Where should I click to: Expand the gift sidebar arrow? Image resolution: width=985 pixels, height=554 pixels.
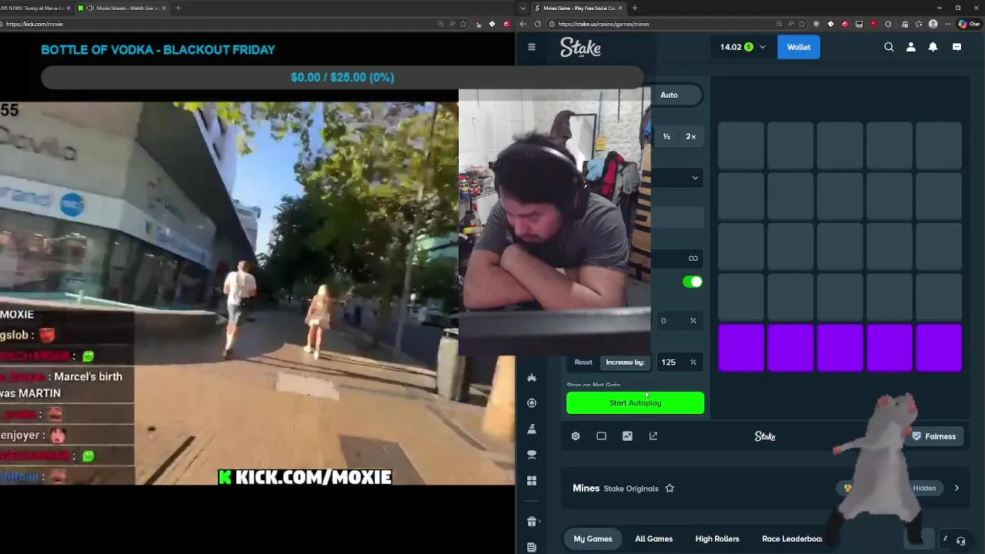[540, 522]
